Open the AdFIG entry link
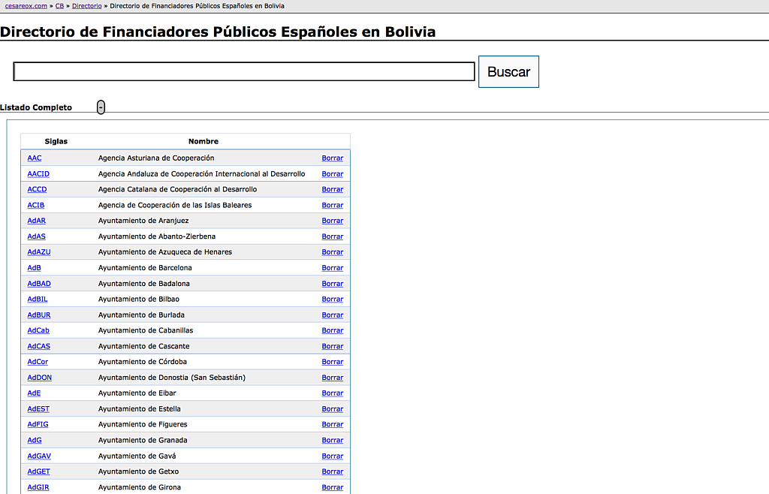769x494 pixels. (38, 424)
